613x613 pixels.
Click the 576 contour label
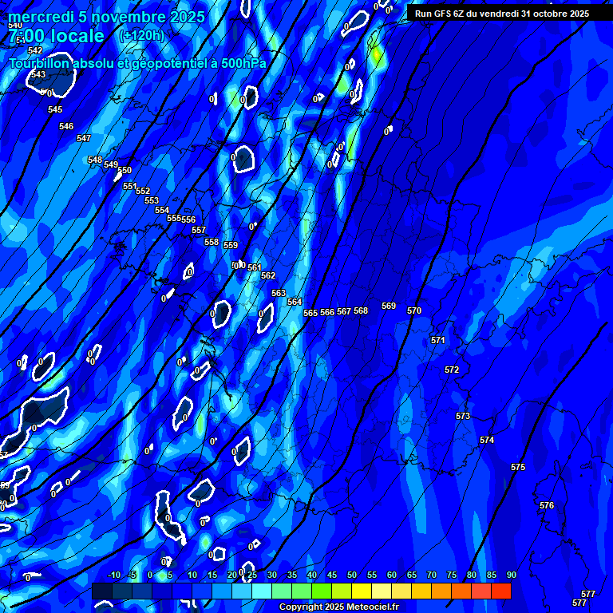(547, 505)
